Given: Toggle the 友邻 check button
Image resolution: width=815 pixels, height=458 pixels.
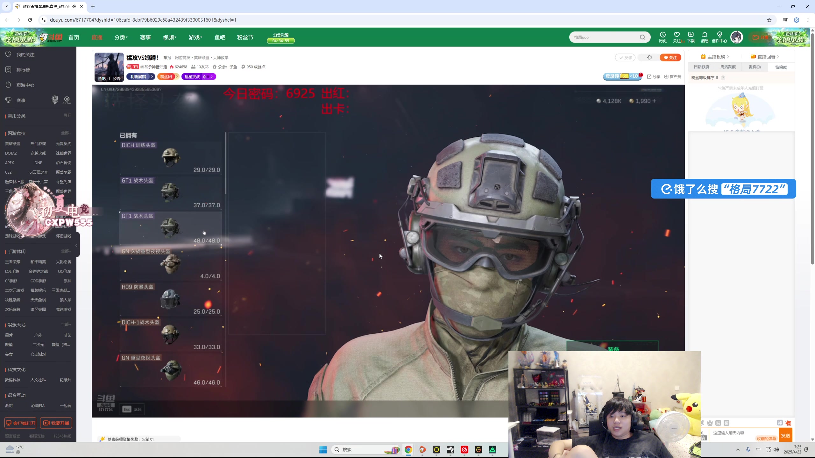Looking at the screenshot, I should [625, 58].
